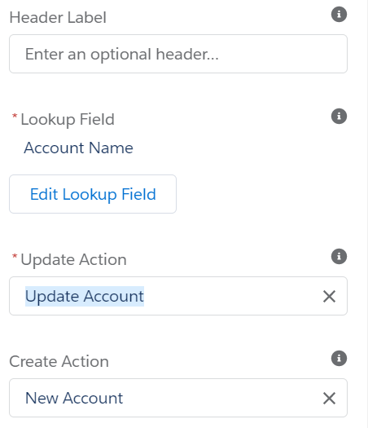
Task: Click the red asterisk beside Lookup Field
Action: [15, 117]
